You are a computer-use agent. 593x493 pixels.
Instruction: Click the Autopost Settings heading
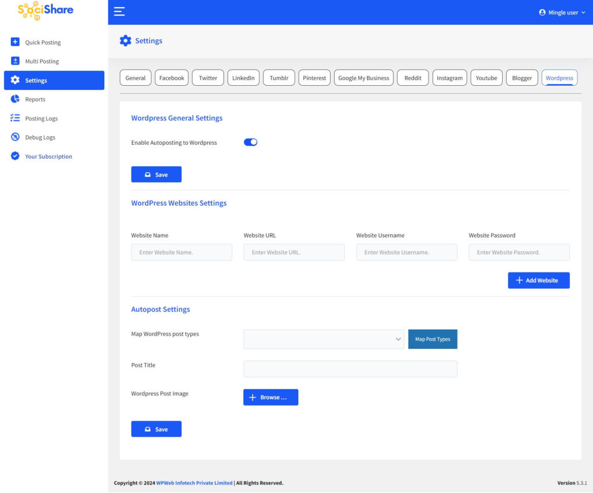[160, 309]
